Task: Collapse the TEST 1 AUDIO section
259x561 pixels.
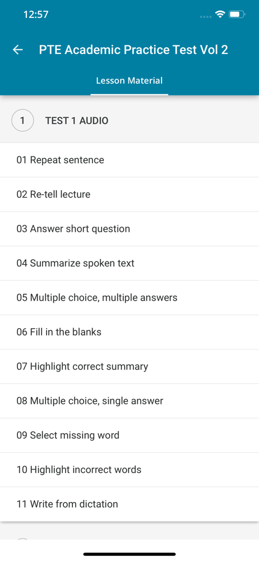Action: 129,121
